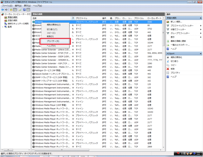Click the refresh icon for 最新の情報に更新
The height and width of the screenshot is (157, 203).
click(x=168, y=41)
